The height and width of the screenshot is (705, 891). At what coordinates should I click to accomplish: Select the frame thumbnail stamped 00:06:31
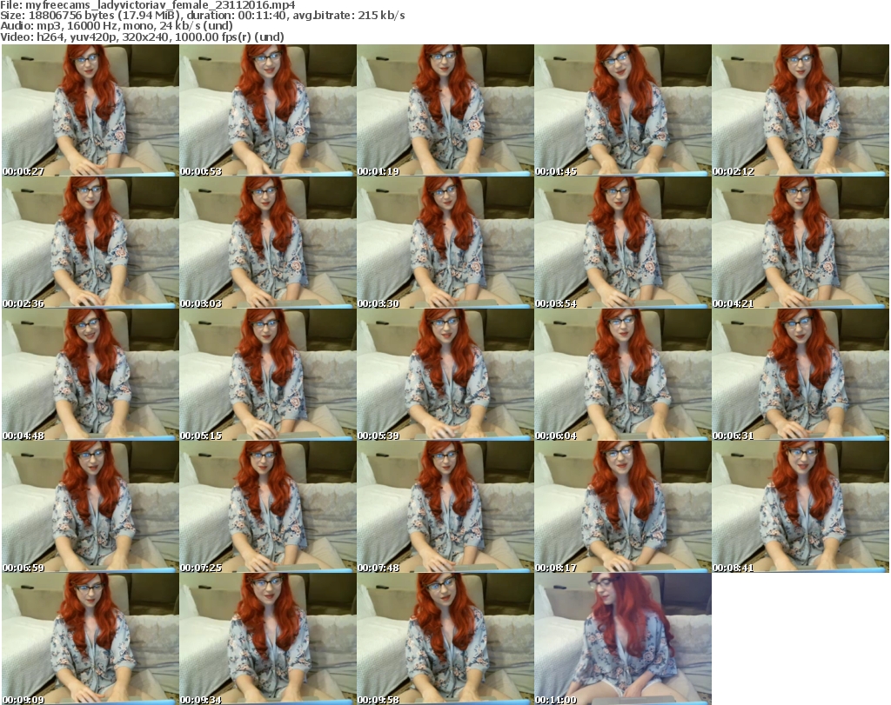coord(801,375)
